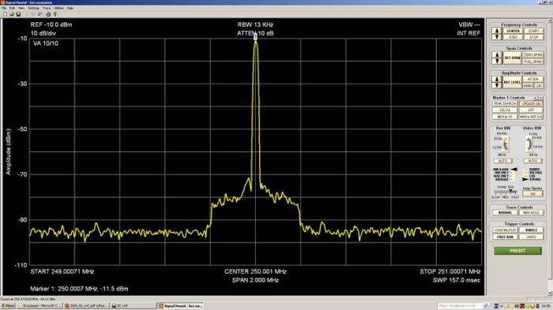
Task: Click the Help question-mark toolbar icon
Action: pyautogui.click(x=55, y=14)
